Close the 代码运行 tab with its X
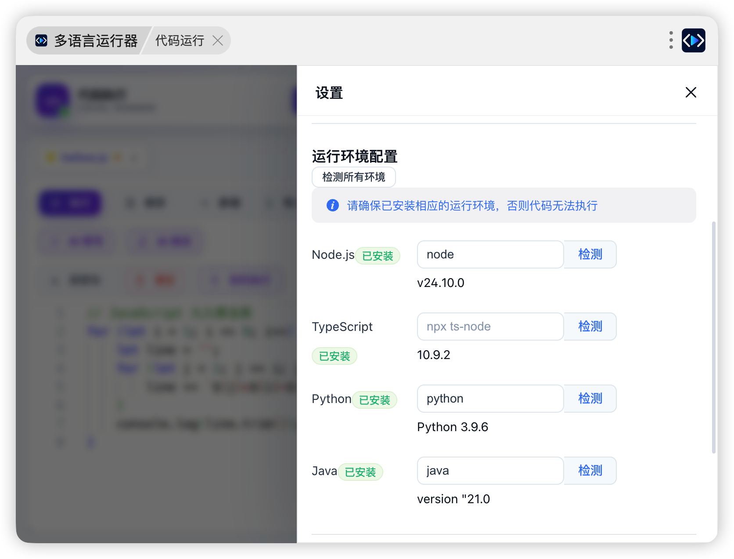734x559 pixels. coord(218,40)
